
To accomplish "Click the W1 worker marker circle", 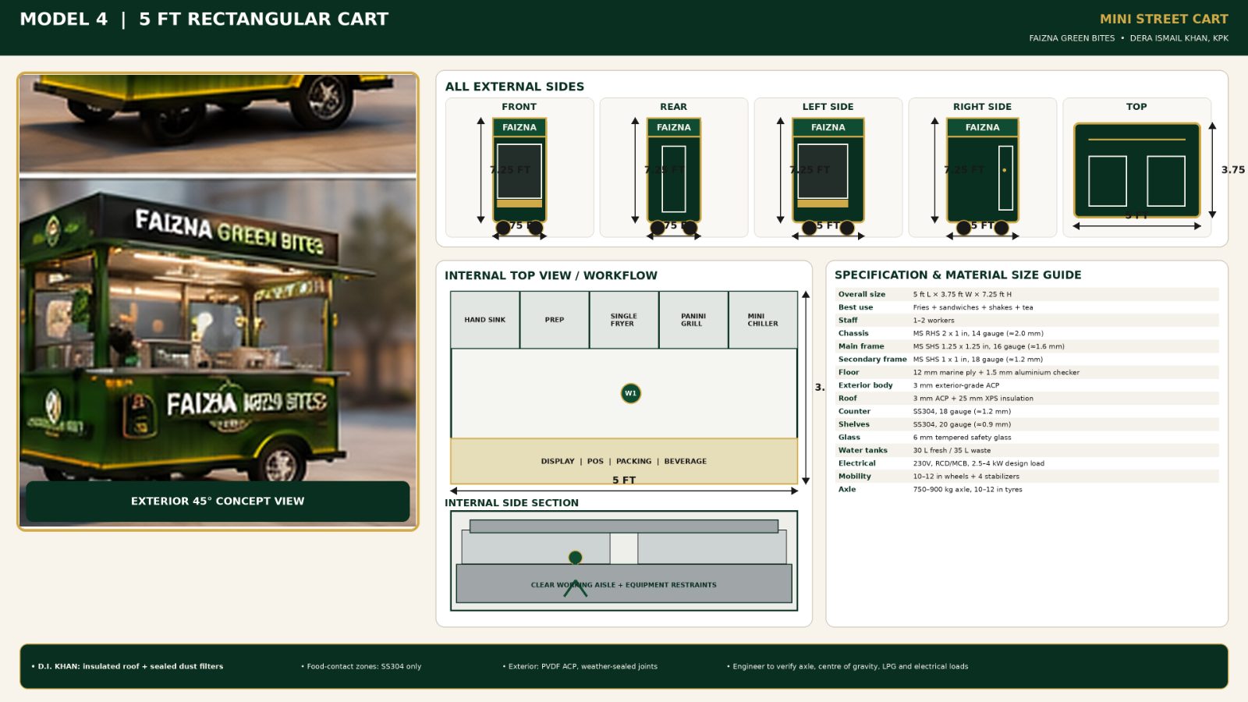I will pyautogui.click(x=630, y=393).
